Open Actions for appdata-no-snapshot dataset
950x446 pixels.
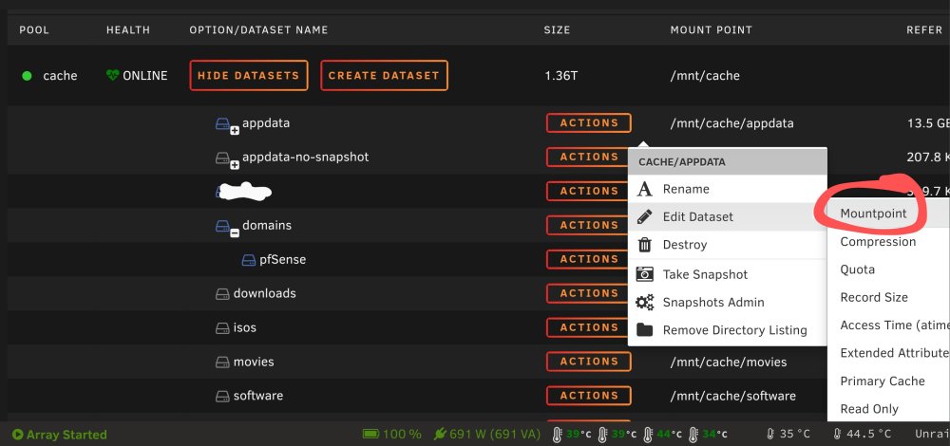tap(588, 157)
